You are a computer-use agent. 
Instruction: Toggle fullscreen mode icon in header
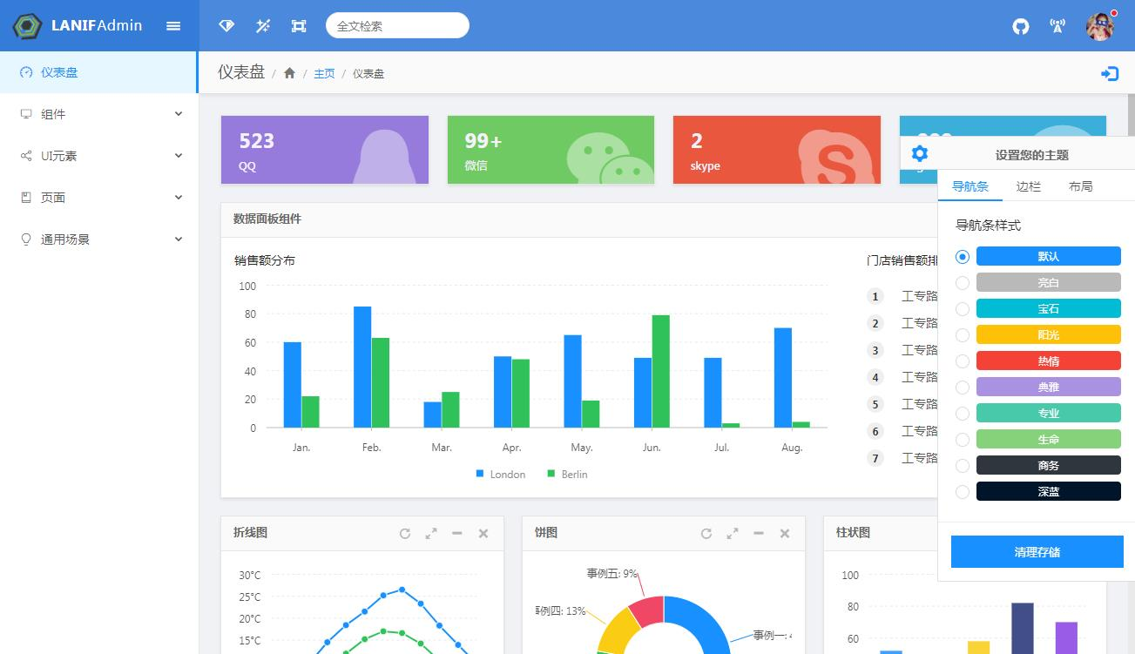tap(299, 26)
